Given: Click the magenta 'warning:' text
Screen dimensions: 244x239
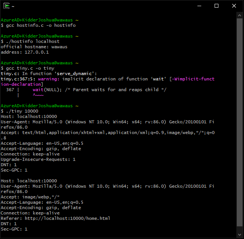Looking at the screenshot, I should [x=49, y=79].
